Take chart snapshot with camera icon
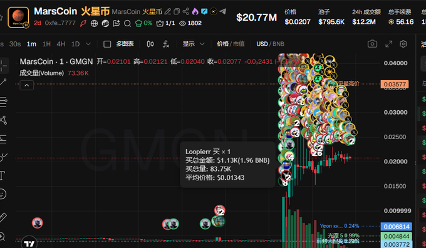This screenshot has width=426, height=248. click(372, 44)
